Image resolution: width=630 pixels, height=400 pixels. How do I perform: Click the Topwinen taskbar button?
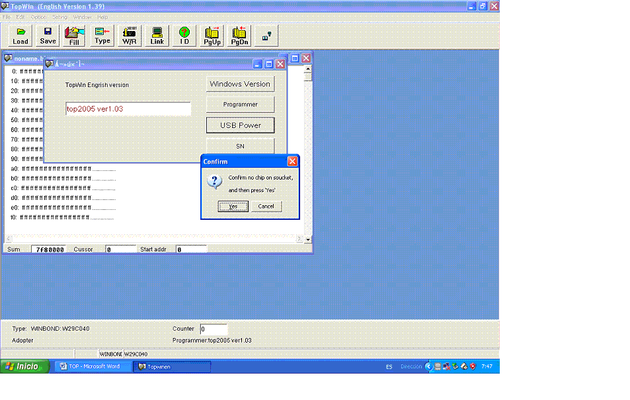(173, 366)
